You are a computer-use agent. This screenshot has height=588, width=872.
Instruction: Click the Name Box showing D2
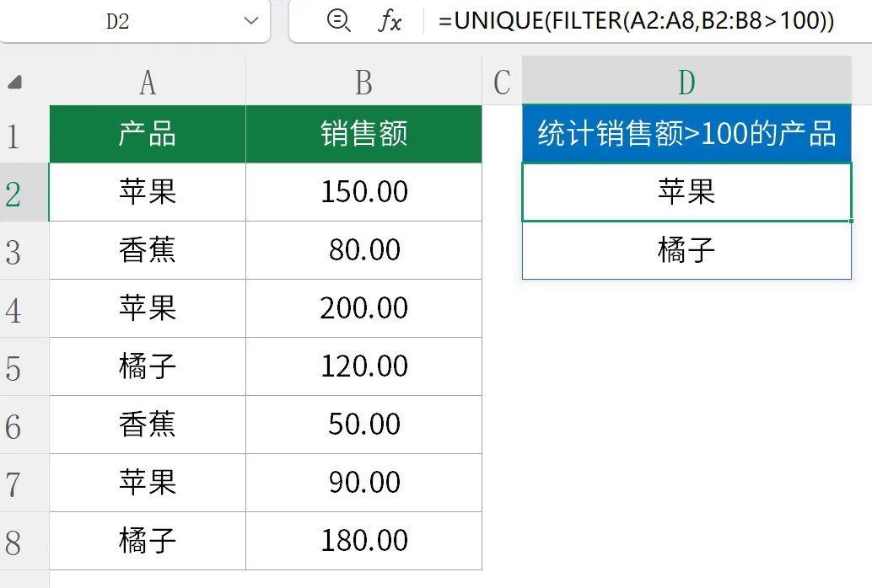pos(118,21)
